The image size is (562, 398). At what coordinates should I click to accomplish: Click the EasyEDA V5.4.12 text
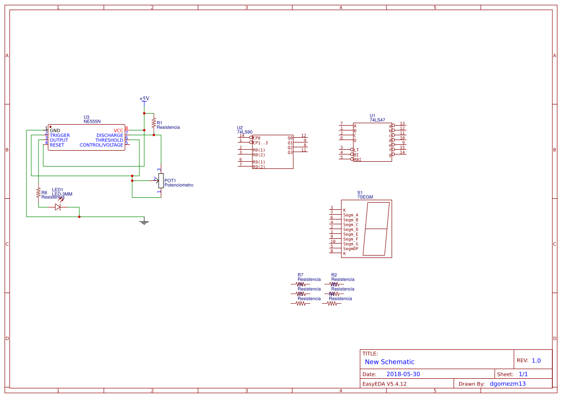[x=384, y=384]
